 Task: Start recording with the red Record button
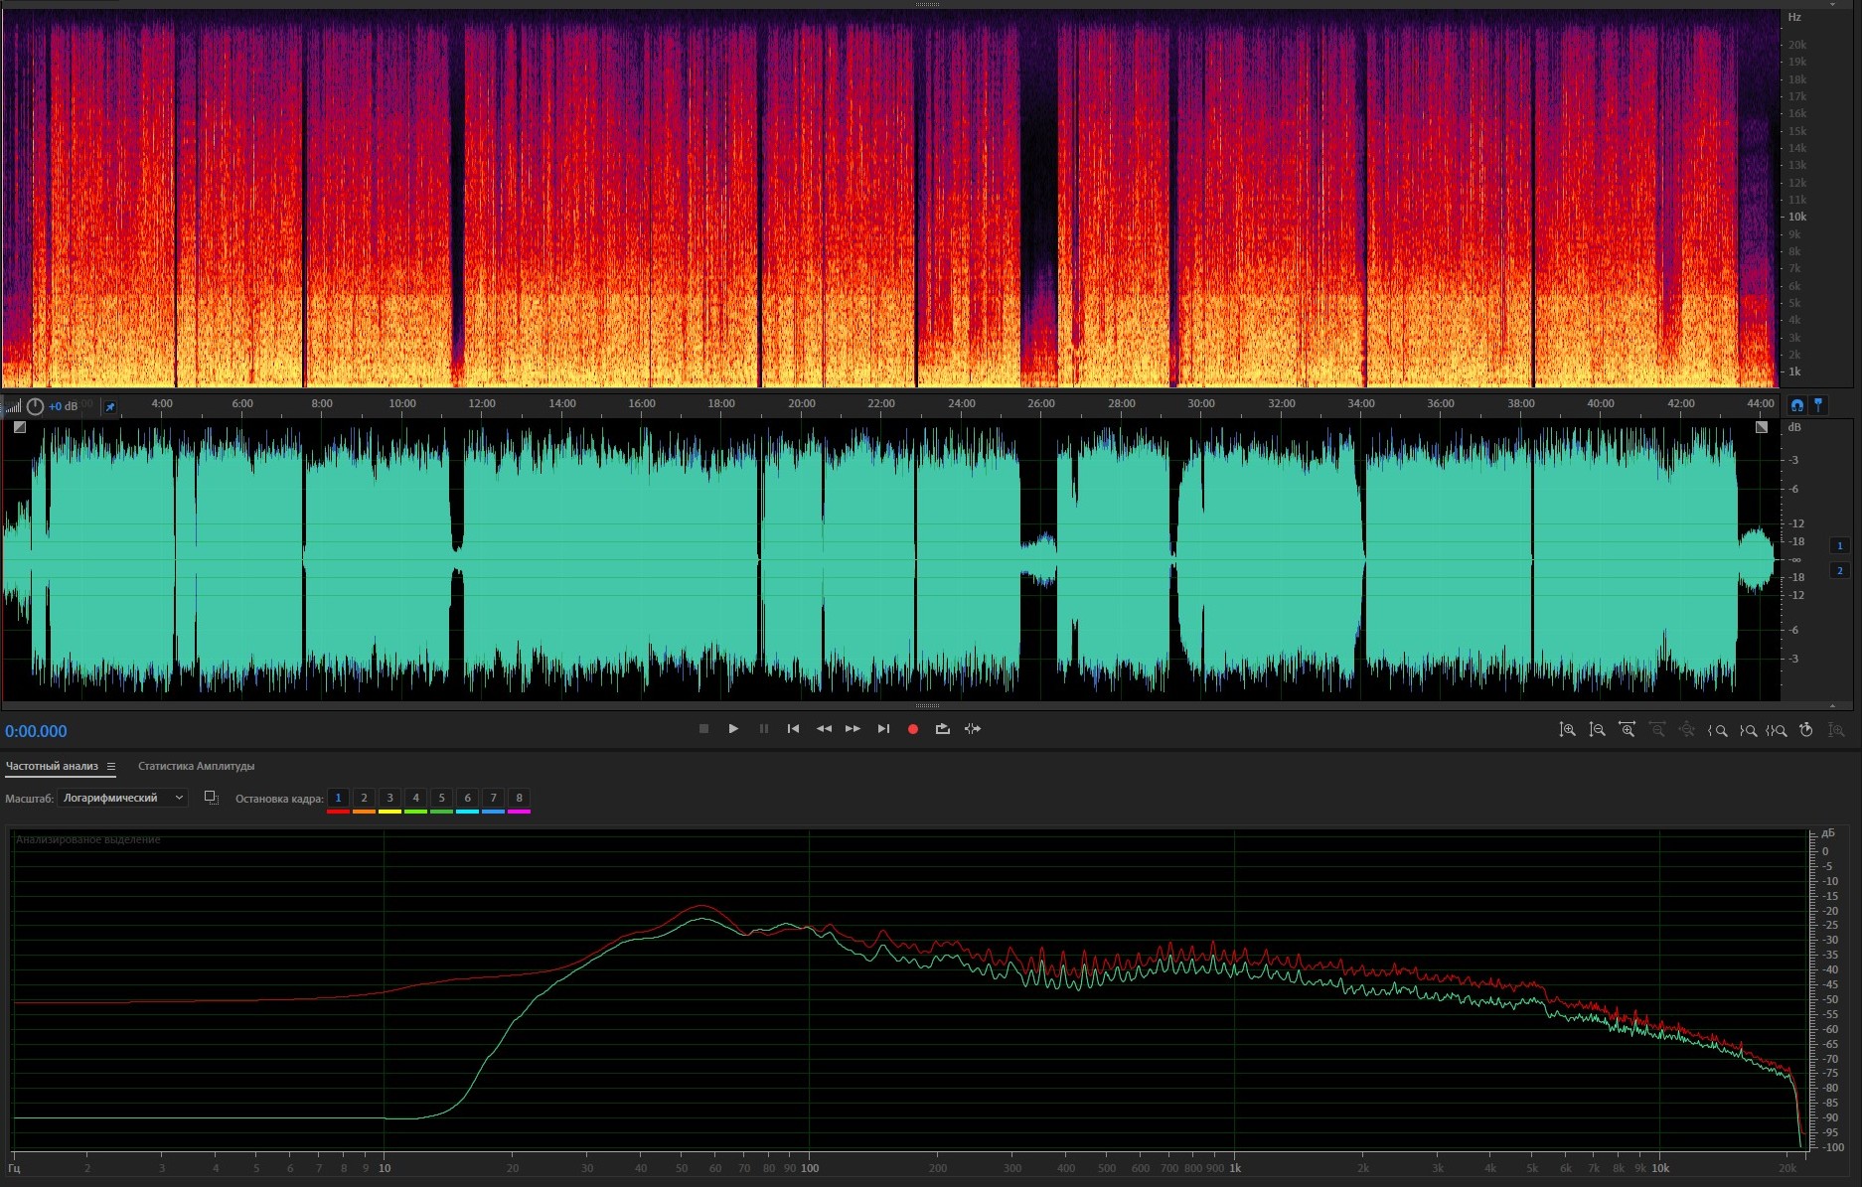tap(913, 729)
